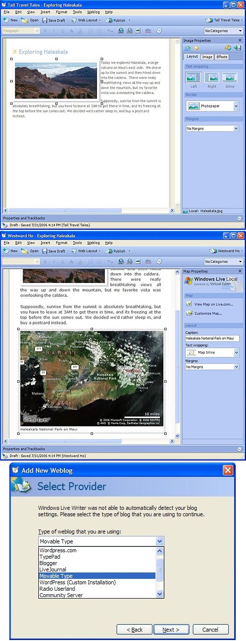Select Haleakala photo in Tall Travel Tales post
This screenshot has width=246, height=641.
coord(56,81)
